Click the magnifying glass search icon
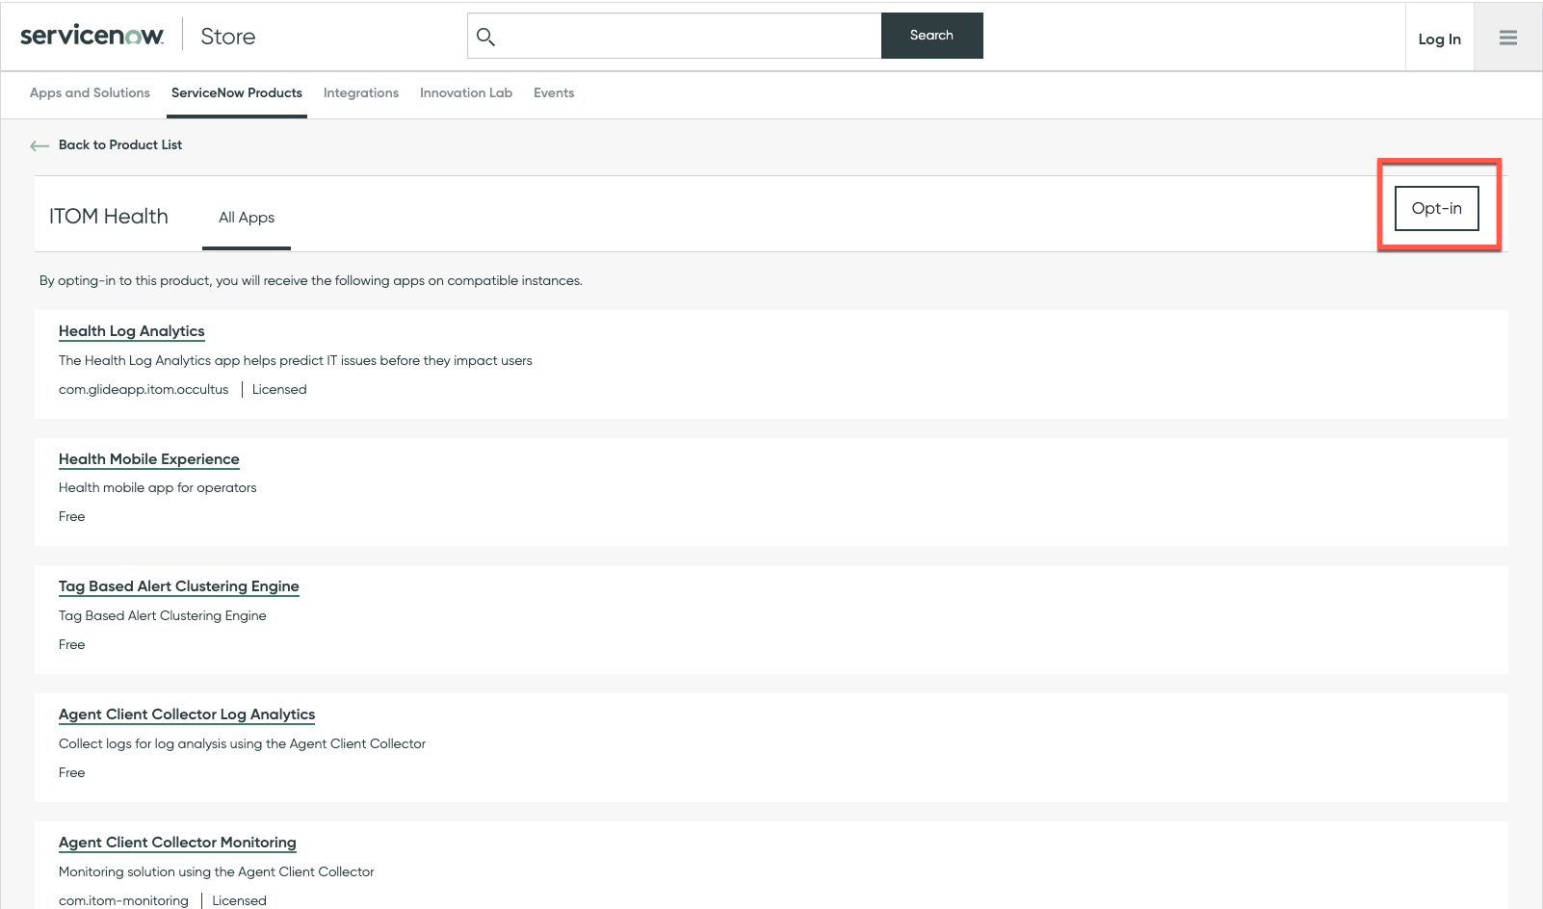The width and height of the screenshot is (1543, 909). 485,37
